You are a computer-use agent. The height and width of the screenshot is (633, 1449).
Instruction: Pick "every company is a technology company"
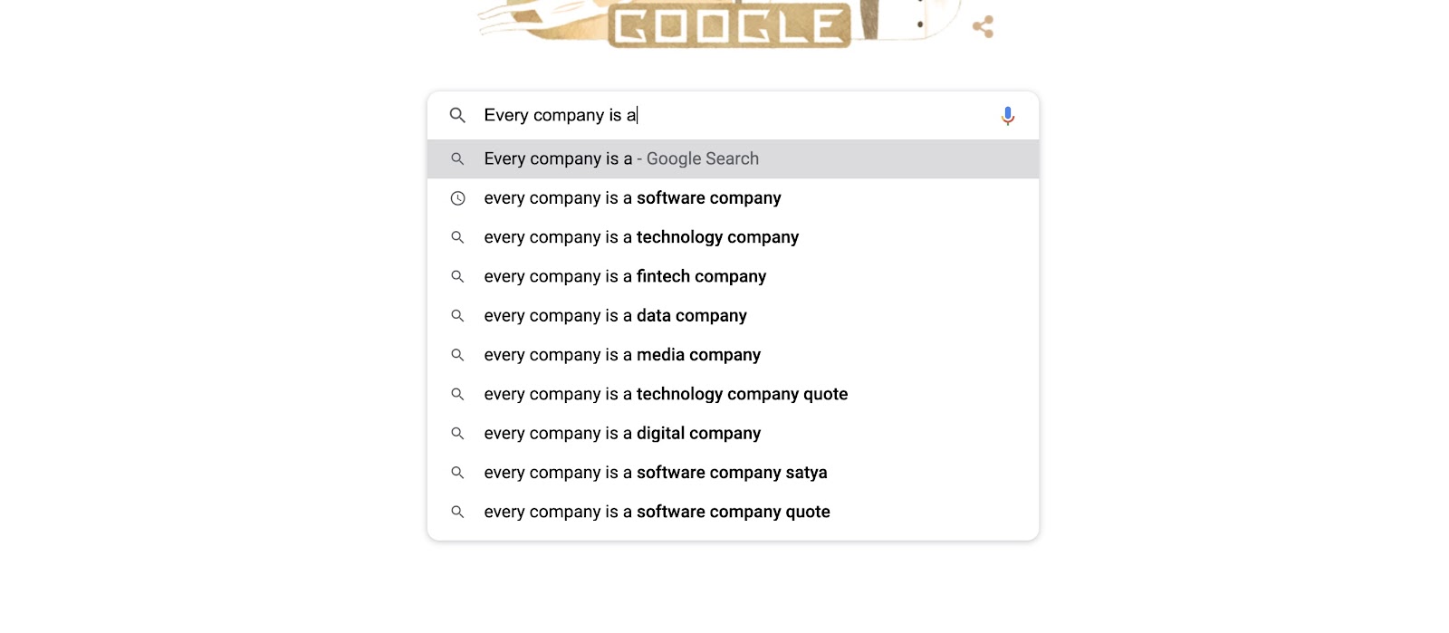coord(641,237)
